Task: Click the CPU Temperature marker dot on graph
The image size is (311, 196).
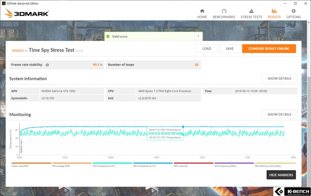Action: 183,134
